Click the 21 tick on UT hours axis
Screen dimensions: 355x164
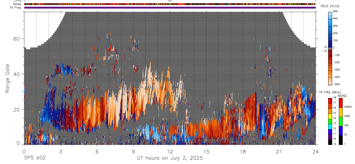[x=279, y=151]
